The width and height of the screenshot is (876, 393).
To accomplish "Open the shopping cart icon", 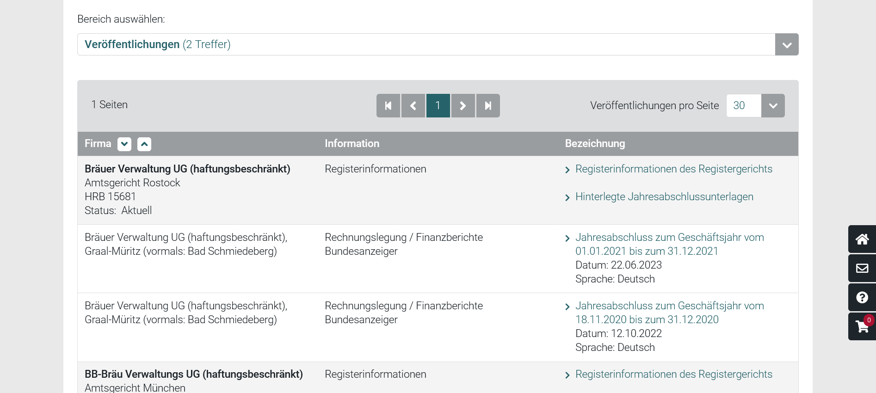I will point(862,326).
